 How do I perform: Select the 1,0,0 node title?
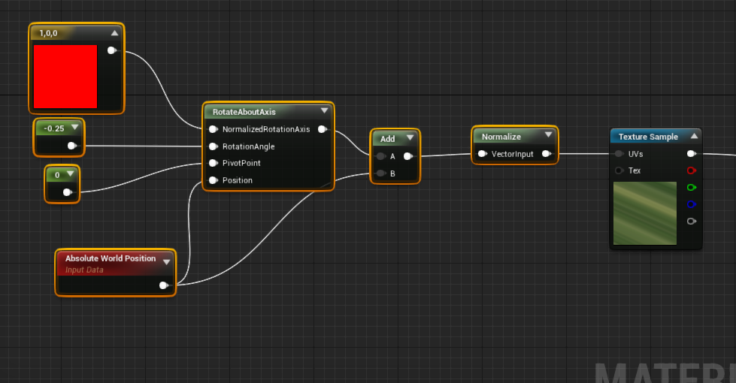tap(48, 33)
